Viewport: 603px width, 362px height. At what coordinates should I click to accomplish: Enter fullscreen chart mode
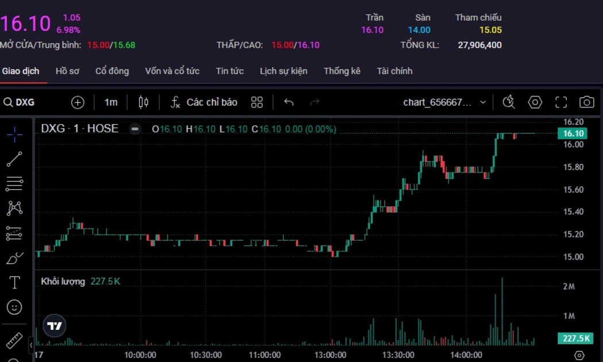[x=561, y=102]
